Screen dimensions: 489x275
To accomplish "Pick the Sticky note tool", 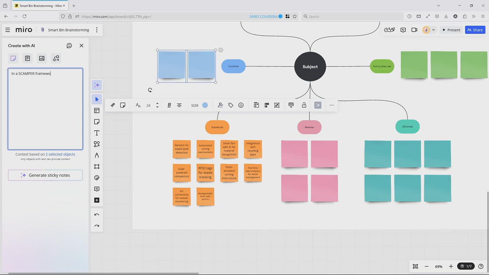I will pos(97,122).
